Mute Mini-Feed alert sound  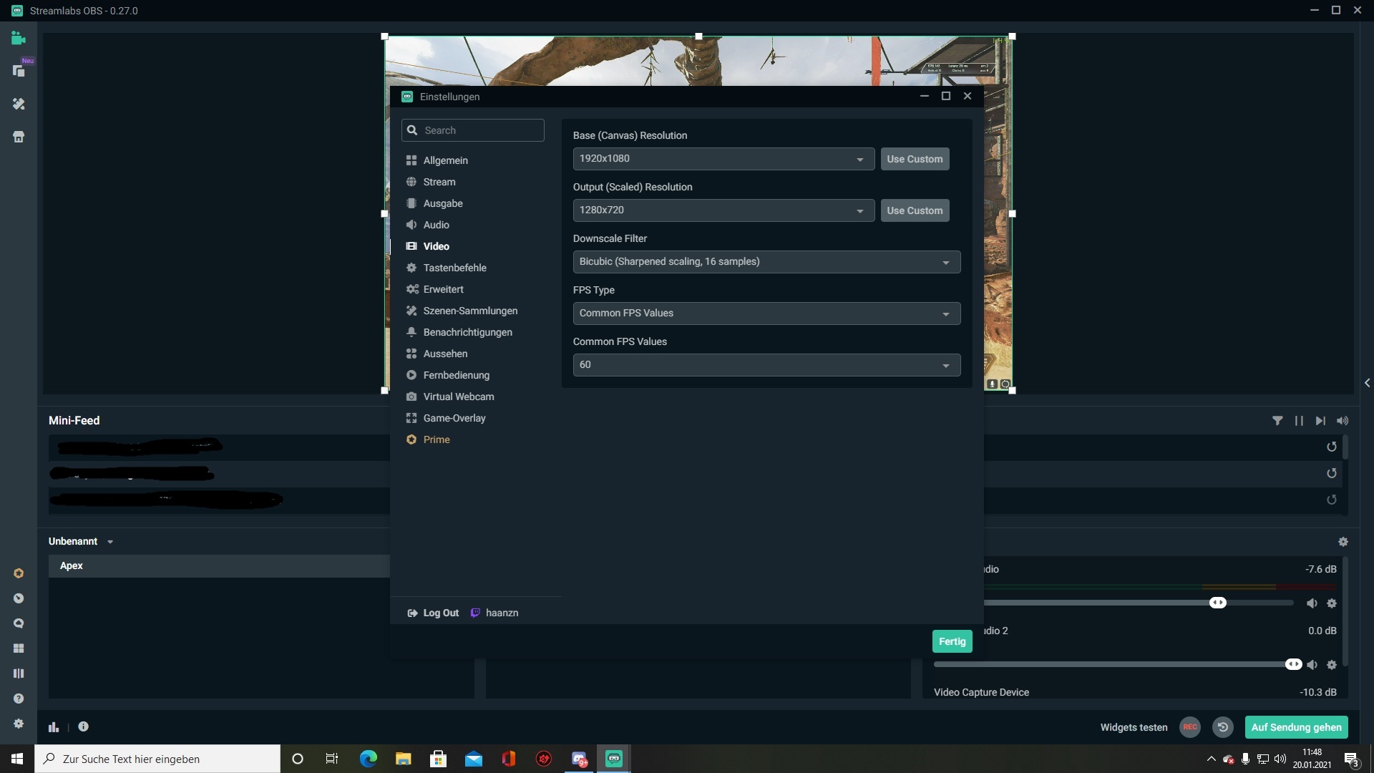coord(1343,421)
